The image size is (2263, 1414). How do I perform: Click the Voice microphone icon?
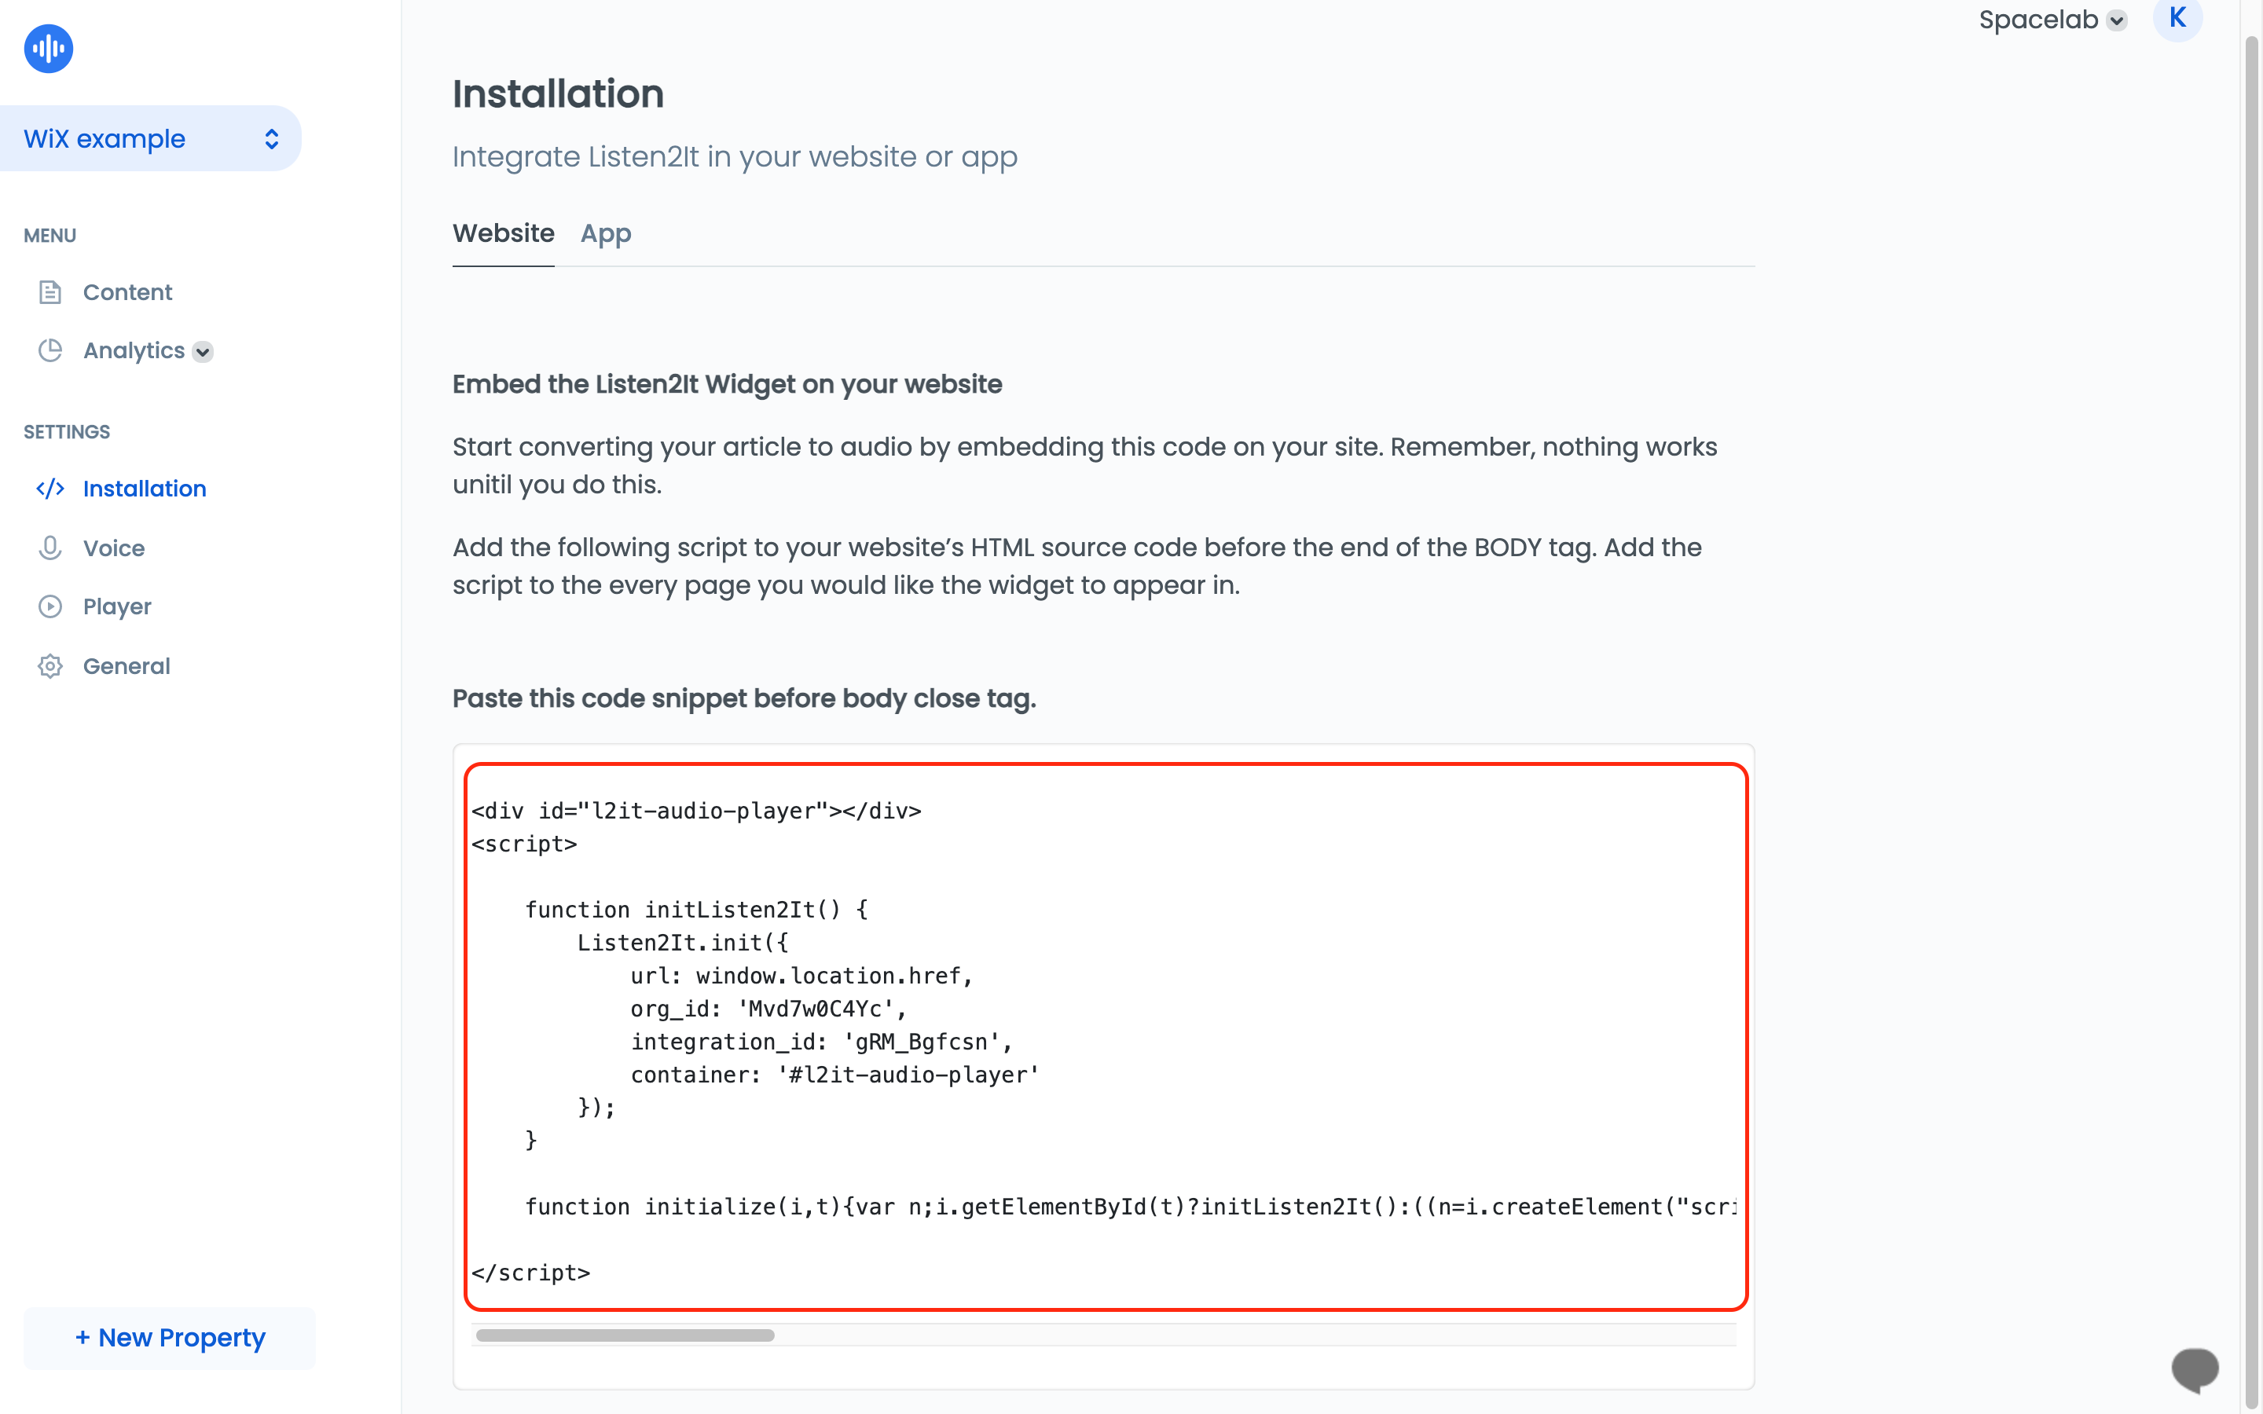49,548
